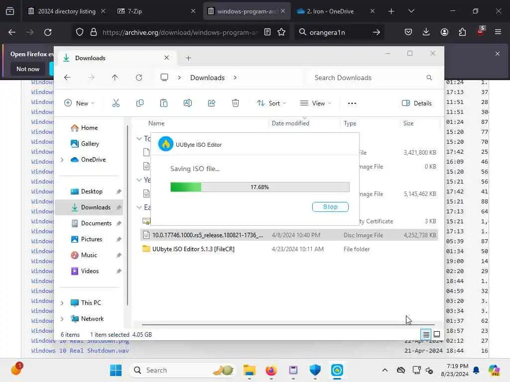Click the Rename icon in Explorer toolbar

click(188, 103)
